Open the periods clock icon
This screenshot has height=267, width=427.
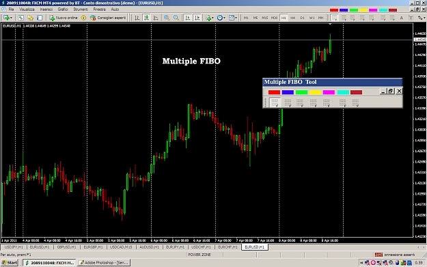tap(220, 18)
